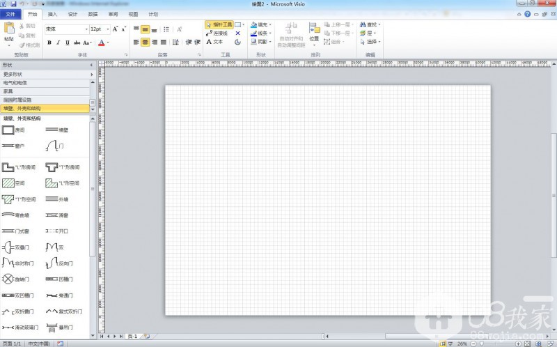Image resolution: width=557 pixels, height=347 pixels.
Task: Select the 窗户 window shape
Action: coord(8,146)
